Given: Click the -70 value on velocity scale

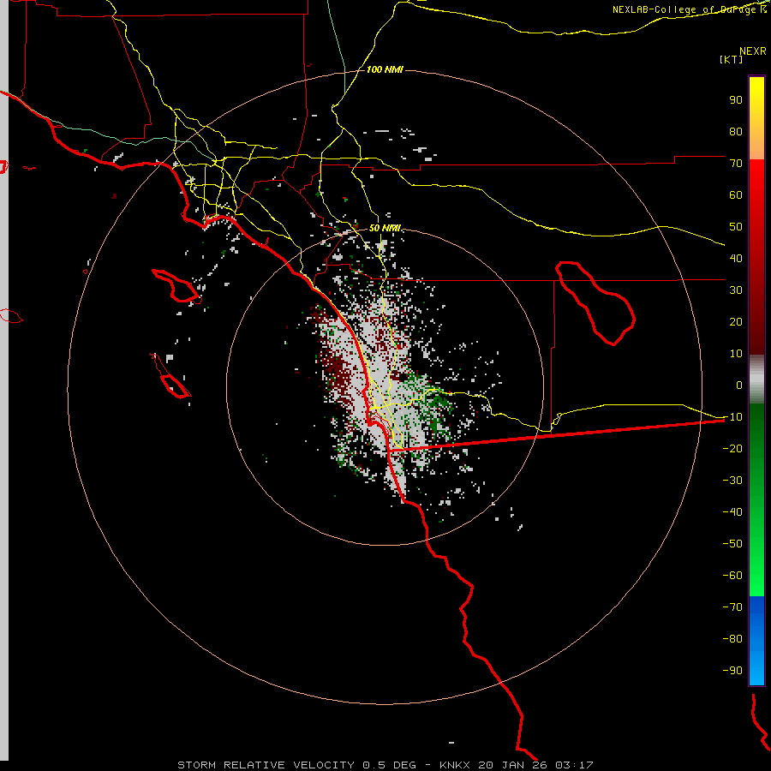Looking at the screenshot, I should (x=732, y=607).
